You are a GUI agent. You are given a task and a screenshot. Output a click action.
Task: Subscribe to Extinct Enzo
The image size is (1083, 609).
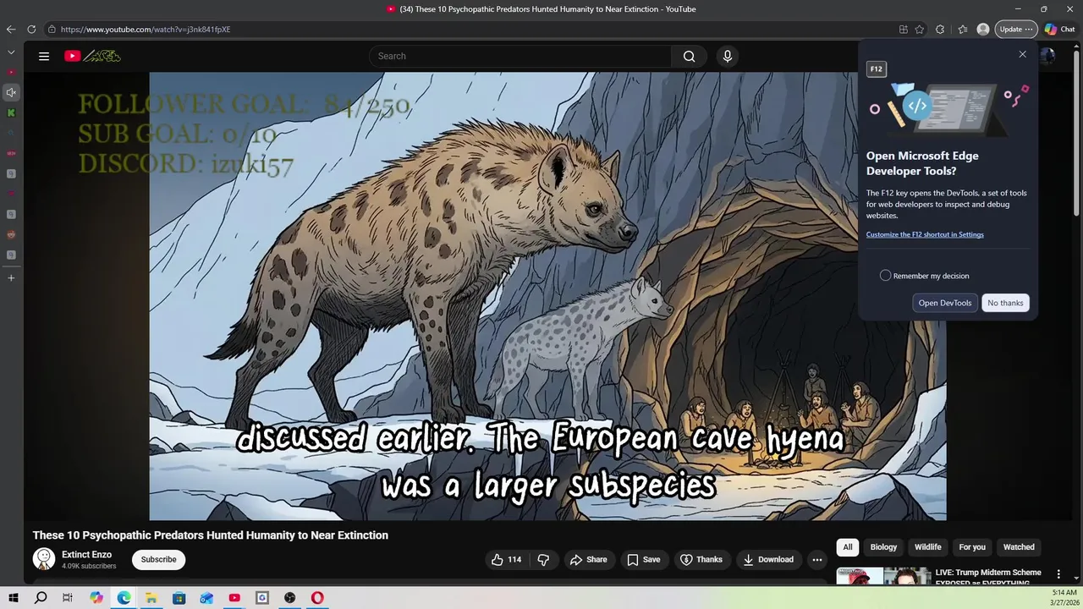(158, 559)
